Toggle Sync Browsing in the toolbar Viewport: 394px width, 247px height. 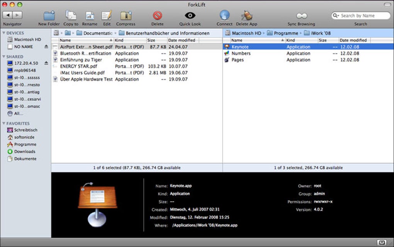click(302, 16)
